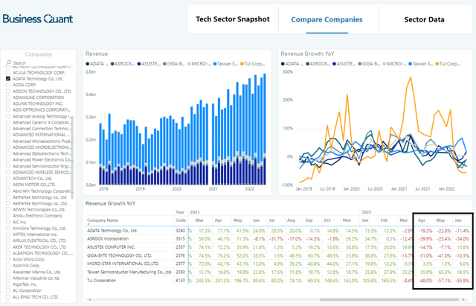This screenshot has height=306, width=476.
Task: Check ADVANTECH Co., Ltd. checkbox
Action: pyautogui.click(x=8, y=179)
